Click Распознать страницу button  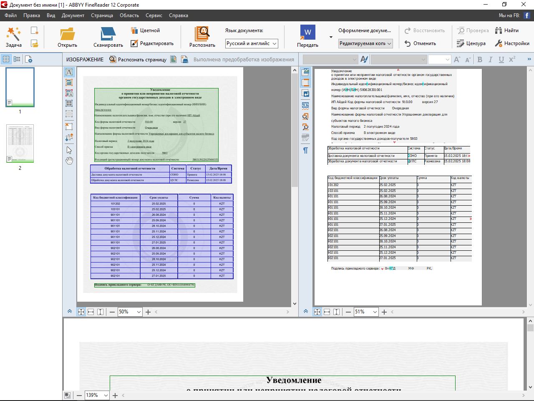click(x=138, y=59)
